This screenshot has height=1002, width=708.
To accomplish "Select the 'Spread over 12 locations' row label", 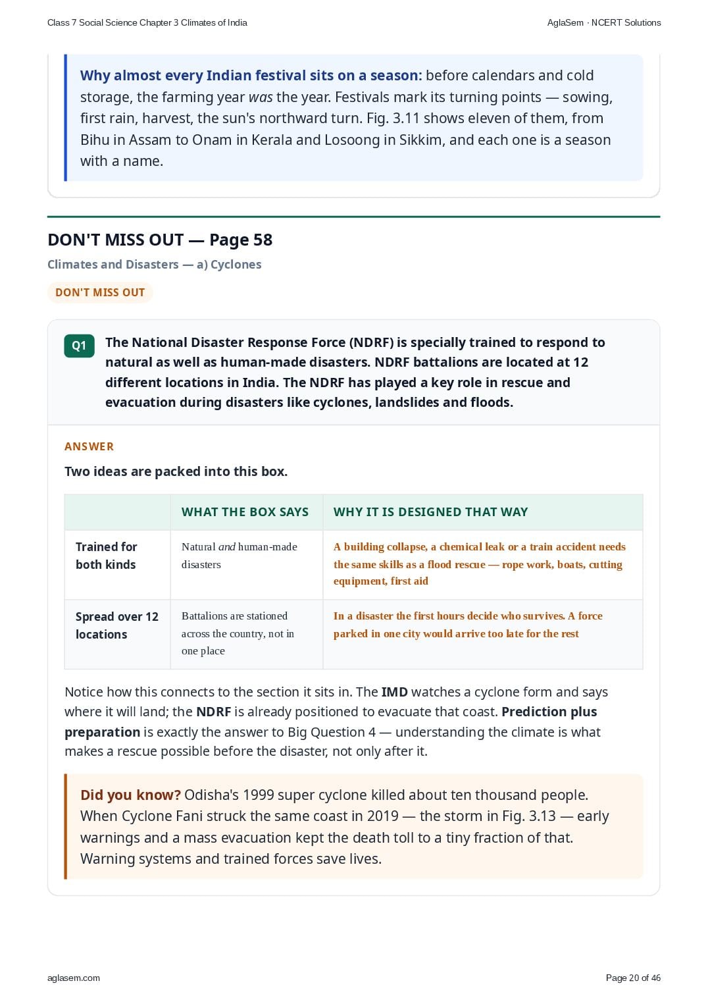I will coord(117,625).
